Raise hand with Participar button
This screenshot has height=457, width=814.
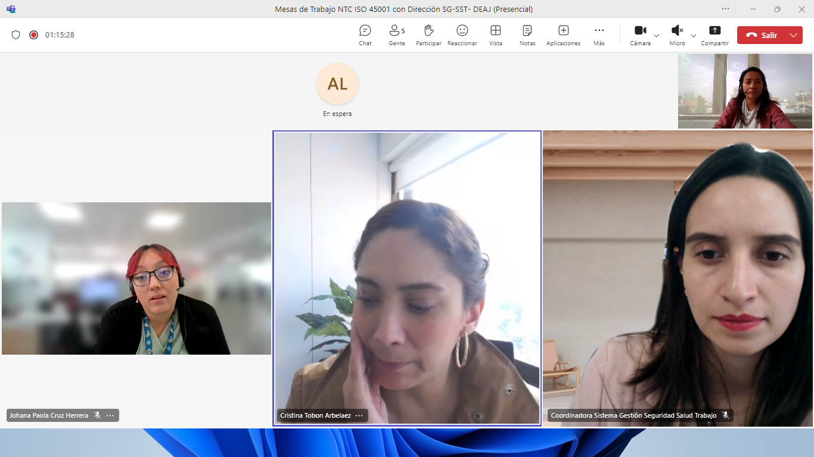point(428,35)
